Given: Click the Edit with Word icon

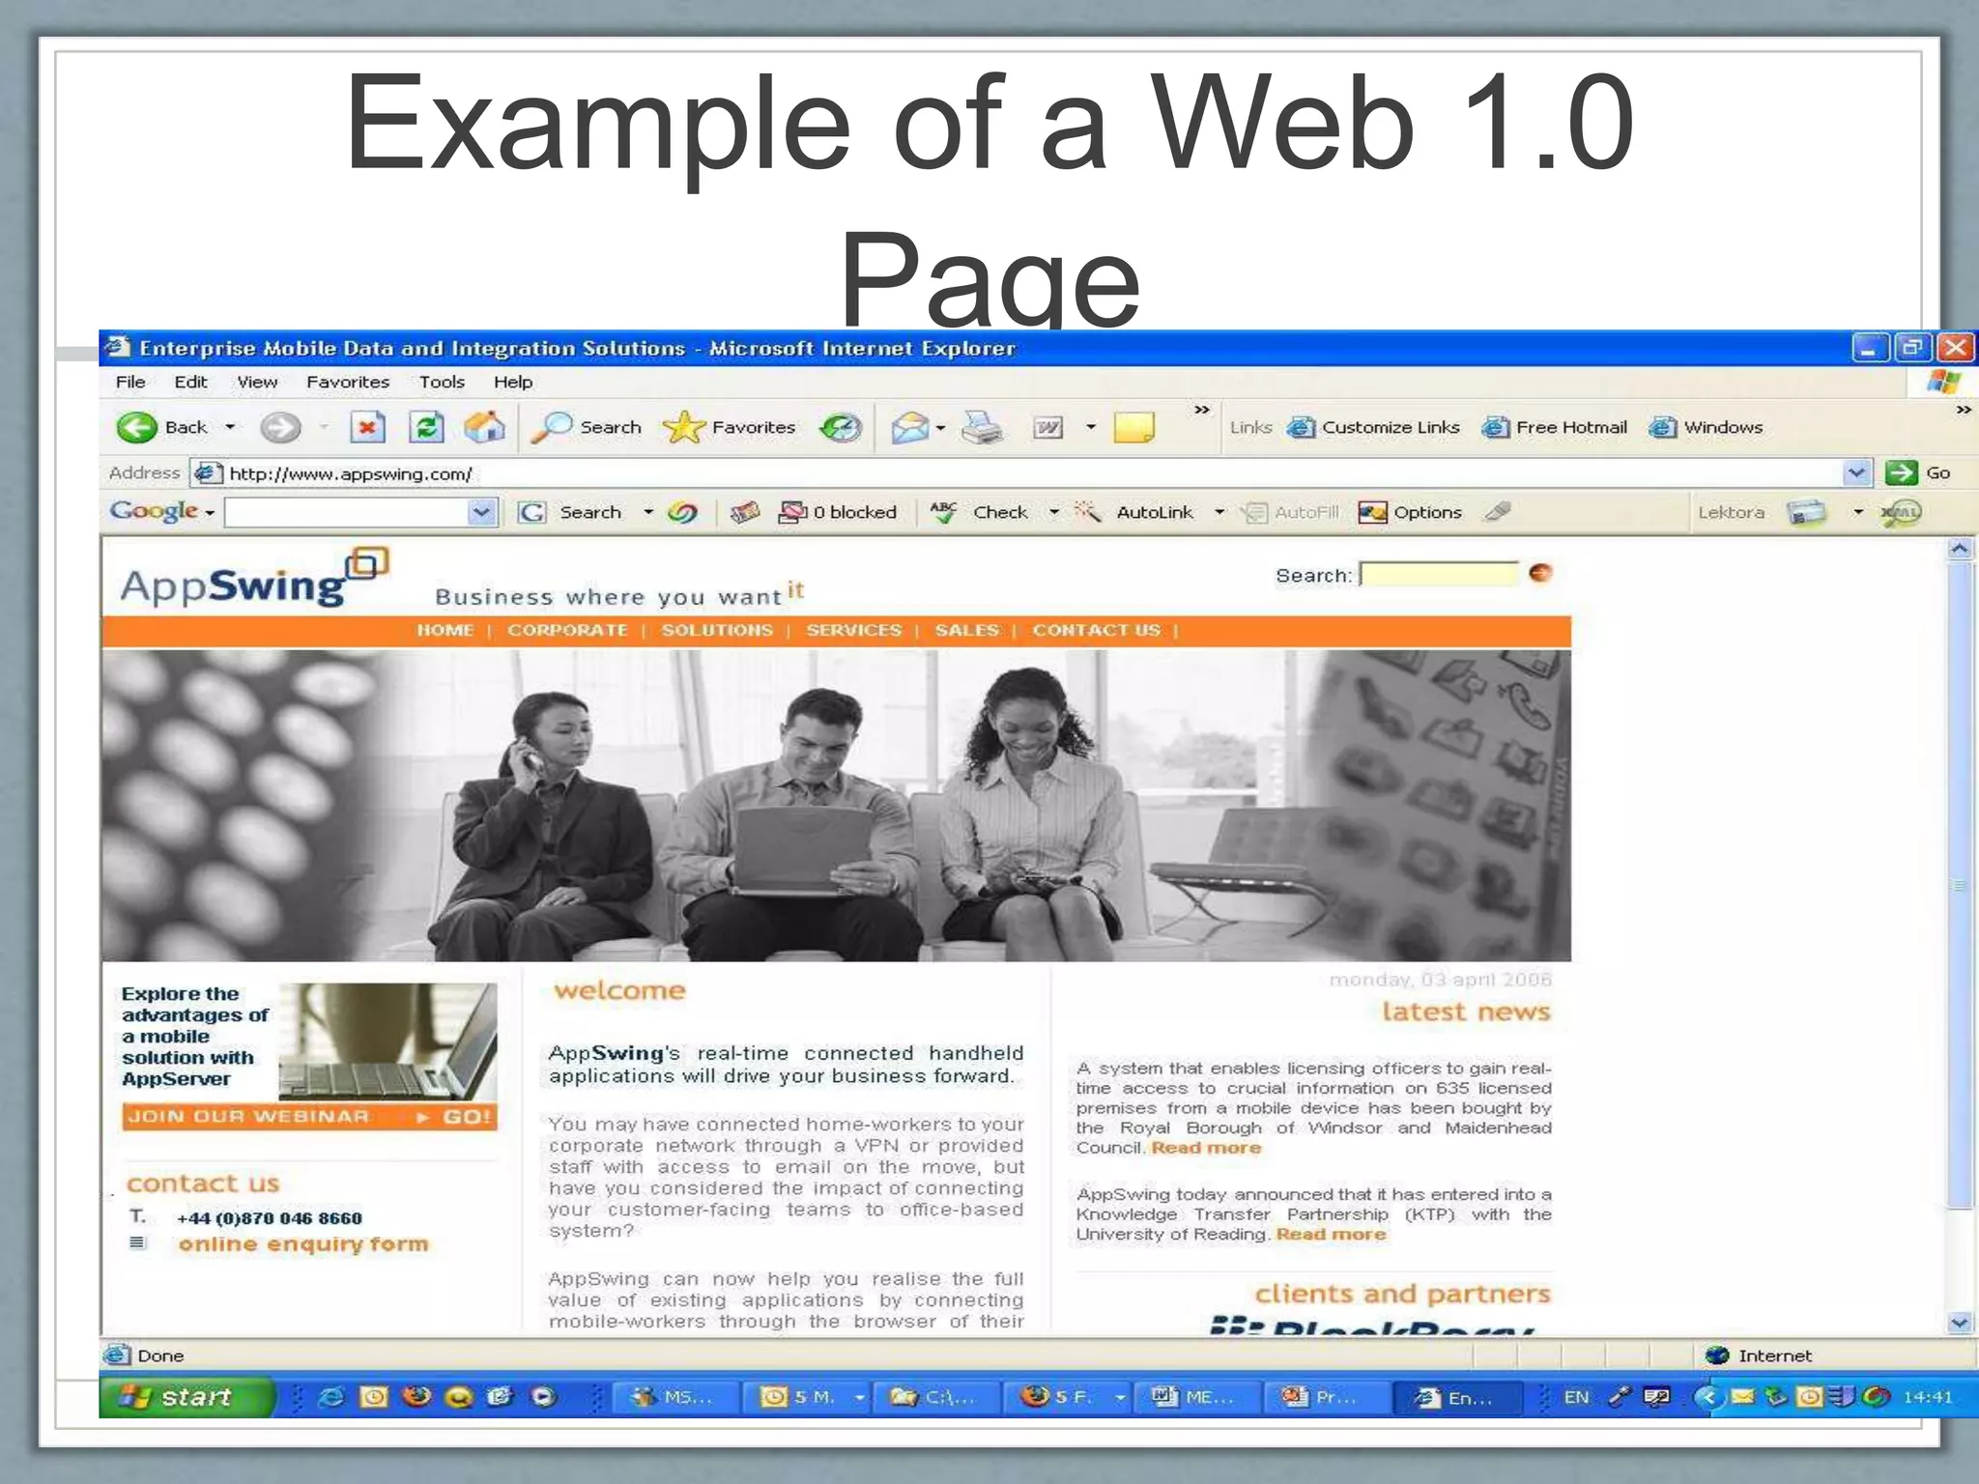Looking at the screenshot, I should coord(1048,427).
